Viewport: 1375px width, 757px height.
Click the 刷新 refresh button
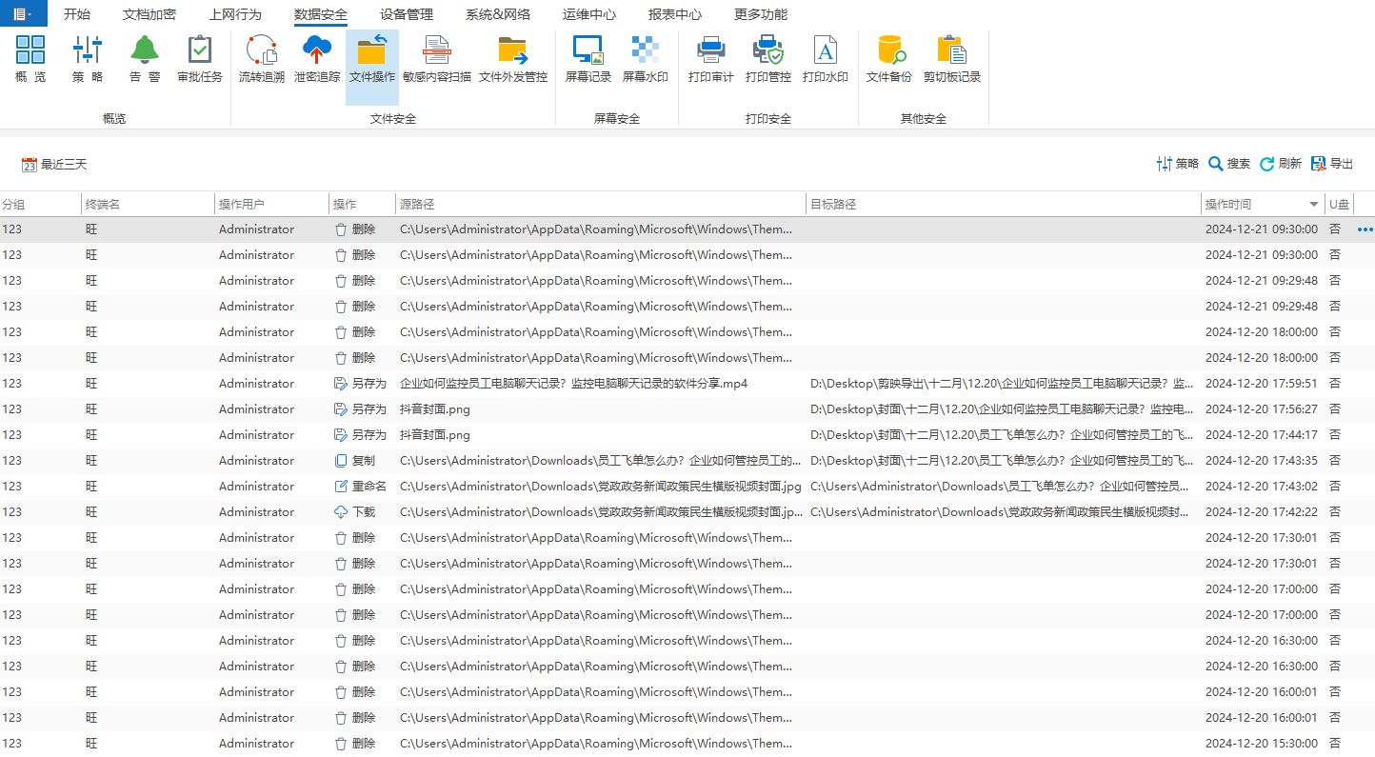tap(1280, 164)
